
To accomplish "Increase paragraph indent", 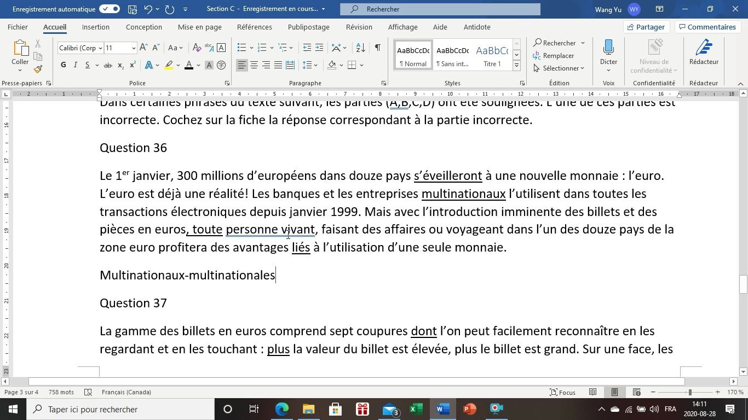I will 319,48.
